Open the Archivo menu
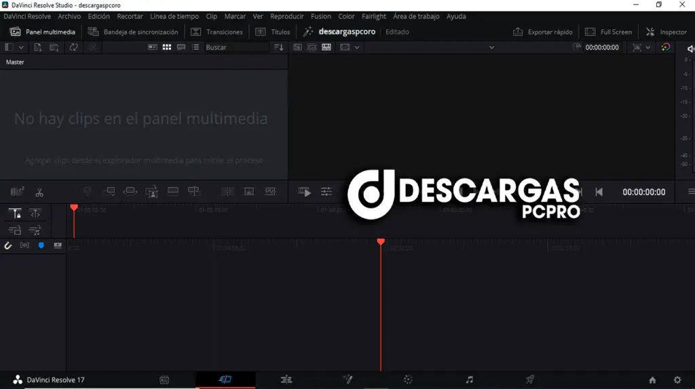Screen dimensions: 695x389 click(69, 16)
